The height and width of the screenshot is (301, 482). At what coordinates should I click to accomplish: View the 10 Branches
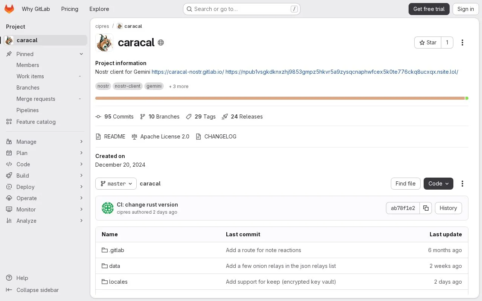(160, 117)
